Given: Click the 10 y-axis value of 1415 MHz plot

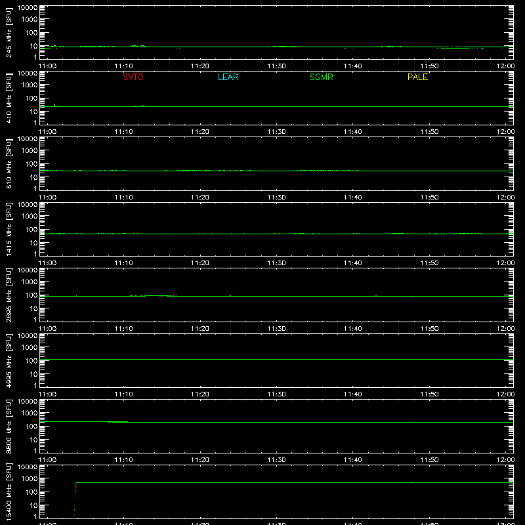Looking at the screenshot, I should pos(33,243).
